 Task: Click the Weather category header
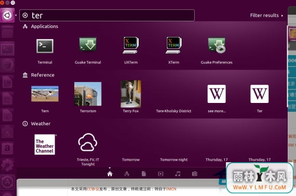(x=37, y=124)
